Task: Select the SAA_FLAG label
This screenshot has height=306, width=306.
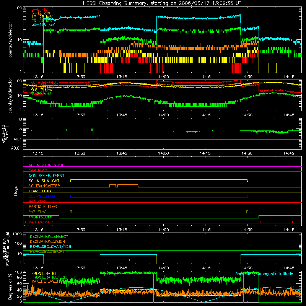Action: [x=37, y=201]
